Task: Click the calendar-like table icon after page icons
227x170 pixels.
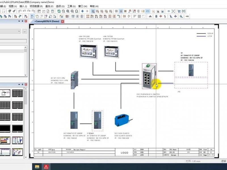Action: pyautogui.click(x=52, y=11)
